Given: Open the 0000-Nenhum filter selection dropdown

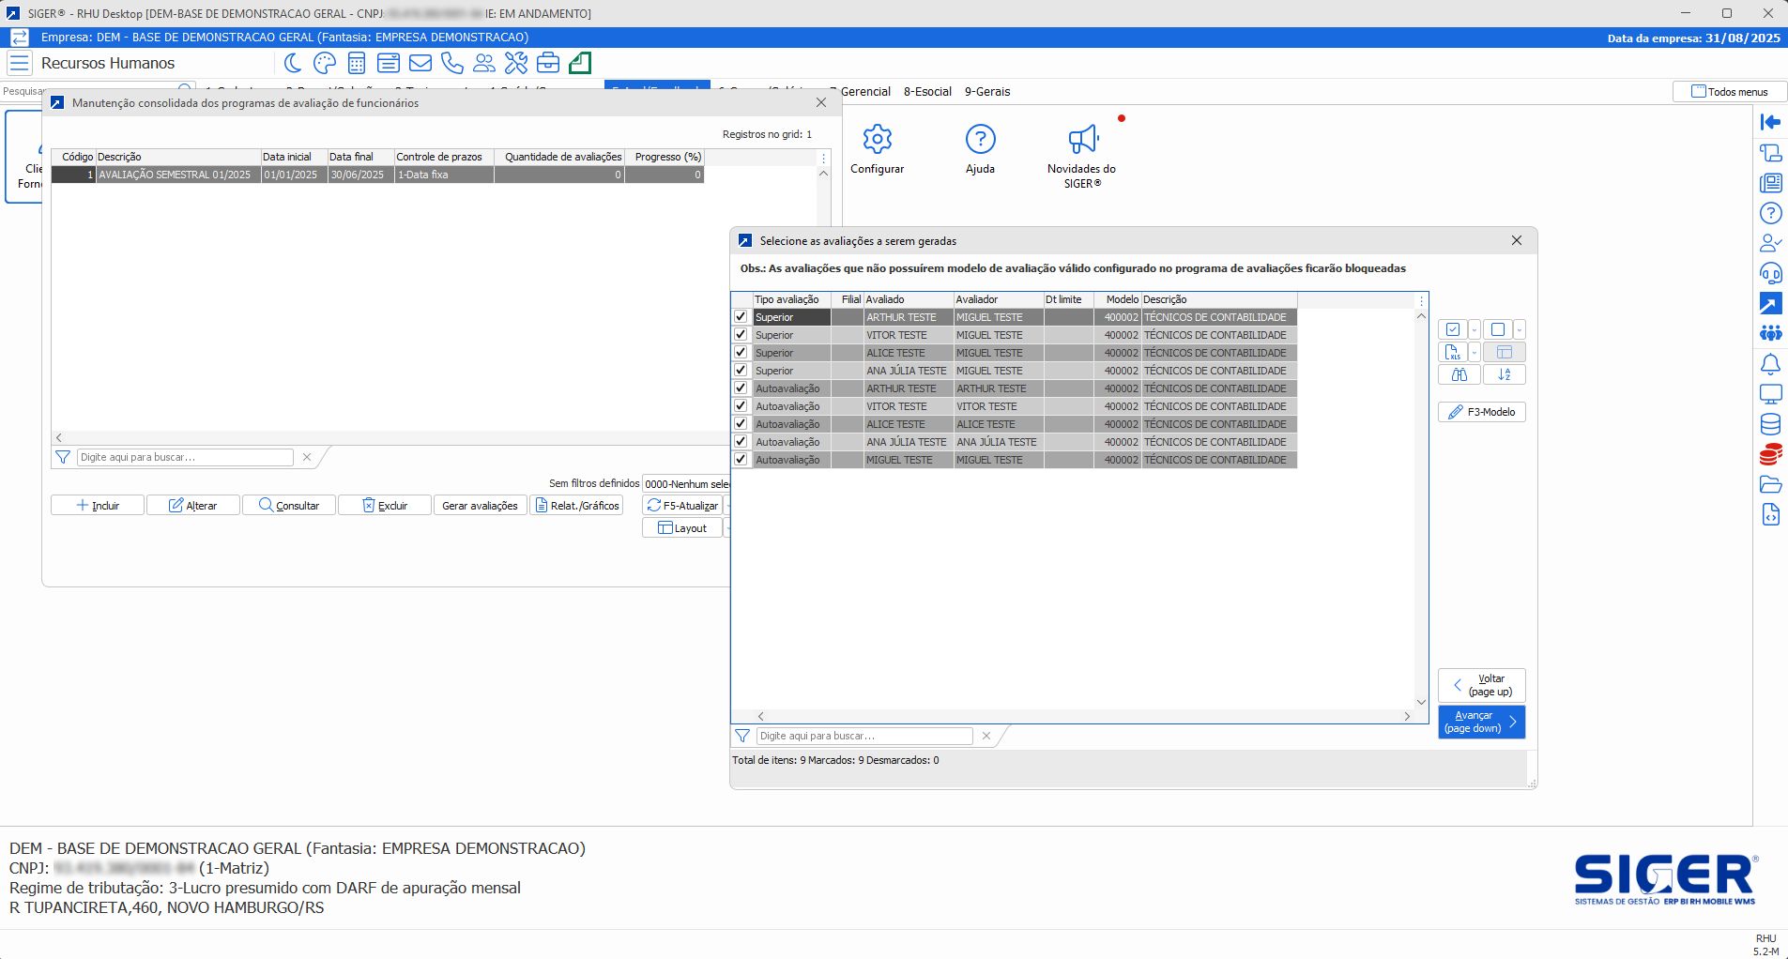Looking at the screenshot, I should [x=686, y=484].
